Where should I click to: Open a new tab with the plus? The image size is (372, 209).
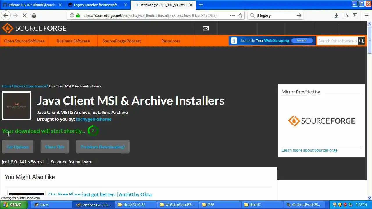(x=201, y=5)
